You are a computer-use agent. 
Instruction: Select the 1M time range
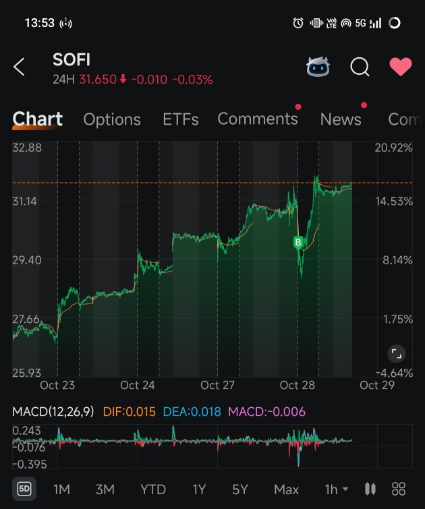(61, 489)
